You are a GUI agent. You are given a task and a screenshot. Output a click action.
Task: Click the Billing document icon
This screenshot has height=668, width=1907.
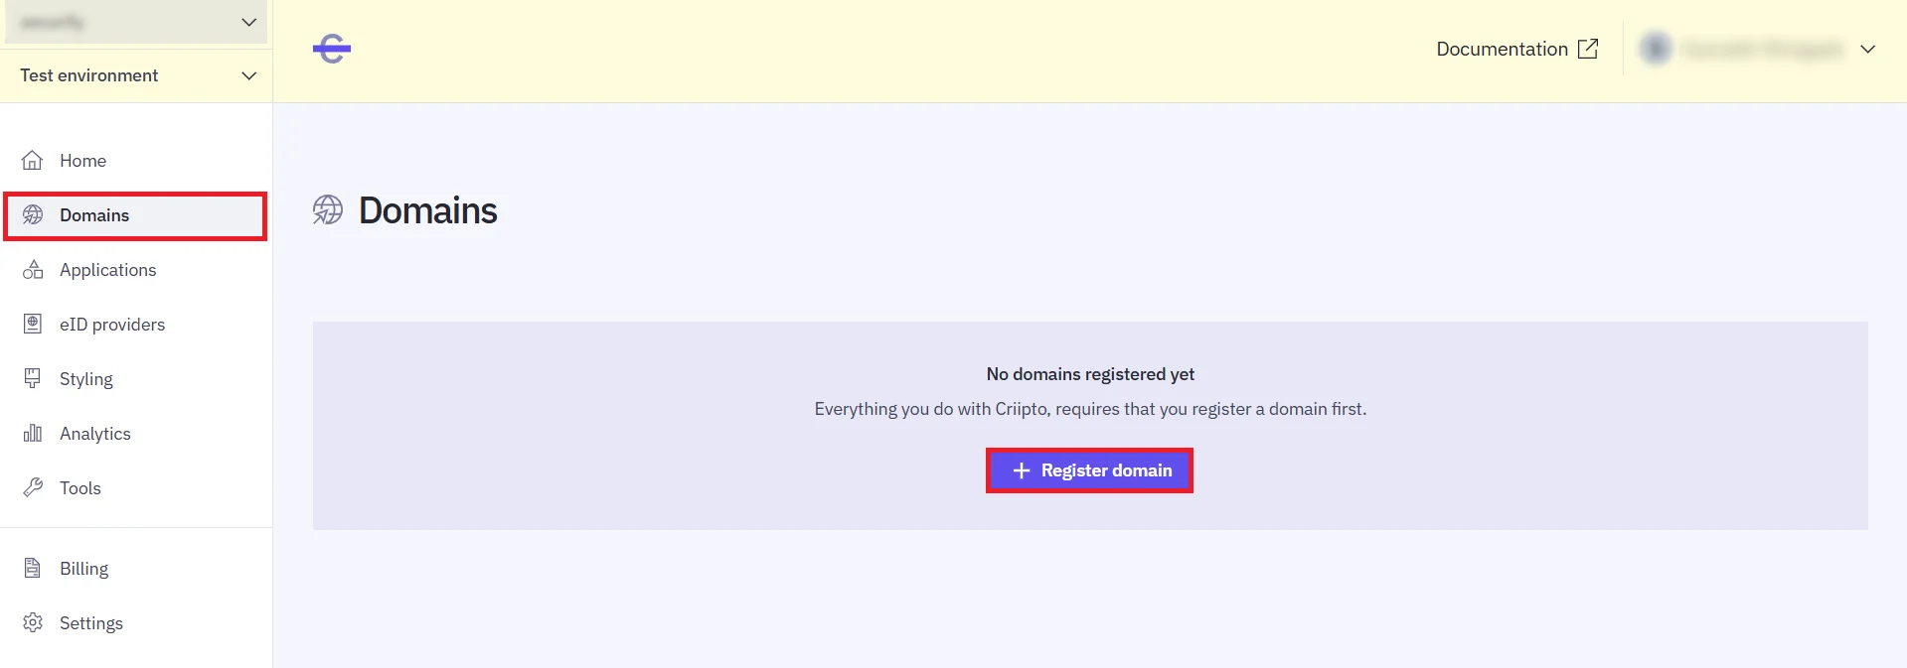pos(33,568)
